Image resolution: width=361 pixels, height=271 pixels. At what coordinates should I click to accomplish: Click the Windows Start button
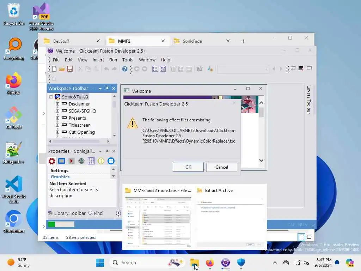point(100,263)
